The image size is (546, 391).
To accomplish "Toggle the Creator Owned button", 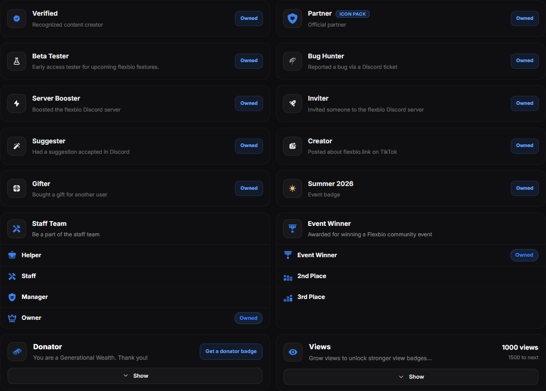I will 525,146.
